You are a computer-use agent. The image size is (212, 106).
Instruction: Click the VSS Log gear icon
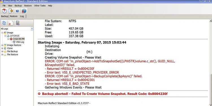(14, 42)
